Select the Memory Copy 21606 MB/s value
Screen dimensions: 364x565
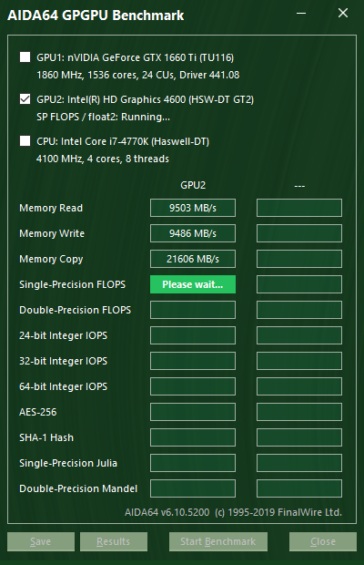(x=193, y=259)
